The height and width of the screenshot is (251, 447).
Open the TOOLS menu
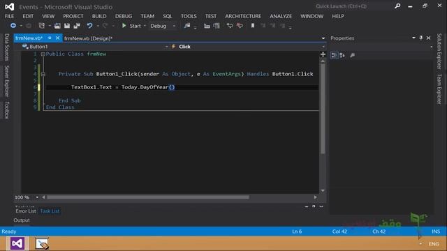(x=189, y=16)
